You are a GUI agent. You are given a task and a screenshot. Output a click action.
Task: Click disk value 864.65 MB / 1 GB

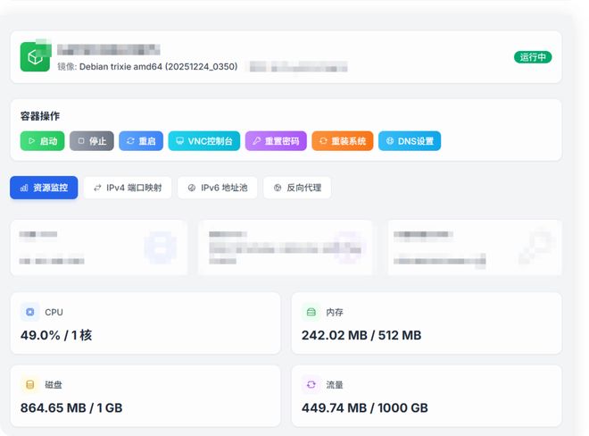tap(71, 407)
